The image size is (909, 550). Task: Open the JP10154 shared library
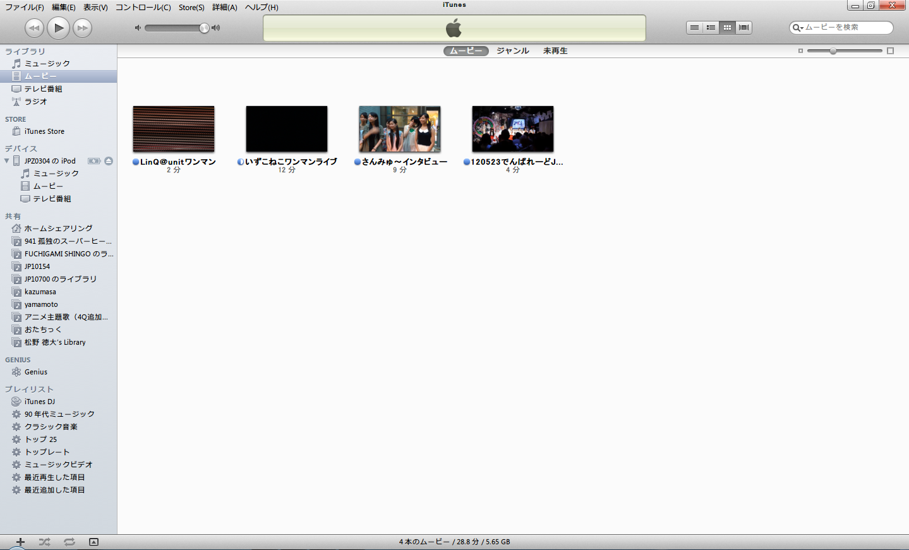click(x=58, y=266)
